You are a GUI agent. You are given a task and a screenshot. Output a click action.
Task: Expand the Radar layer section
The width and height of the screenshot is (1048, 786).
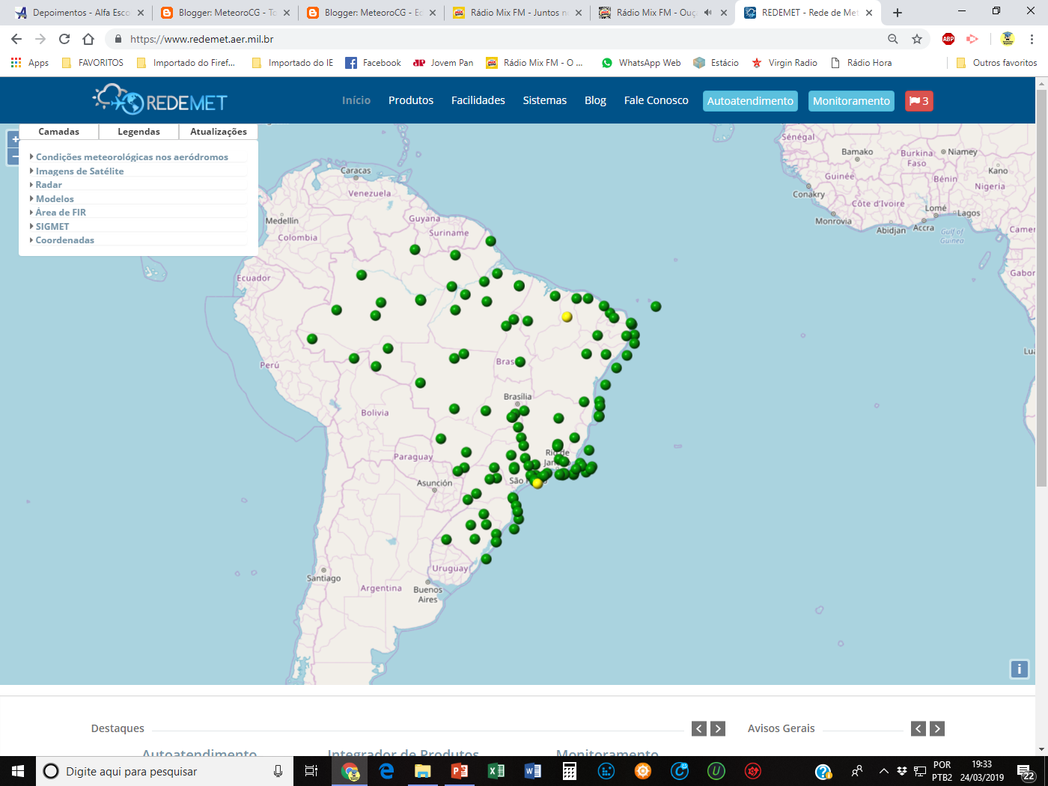tap(48, 184)
